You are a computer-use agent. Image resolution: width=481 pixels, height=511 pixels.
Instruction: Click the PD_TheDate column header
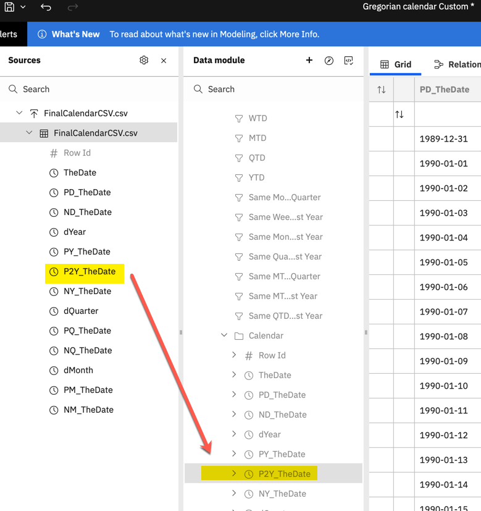click(x=444, y=90)
